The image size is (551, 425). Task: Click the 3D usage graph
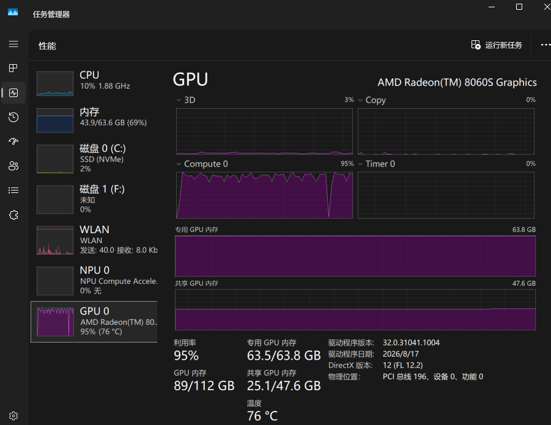coord(264,131)
